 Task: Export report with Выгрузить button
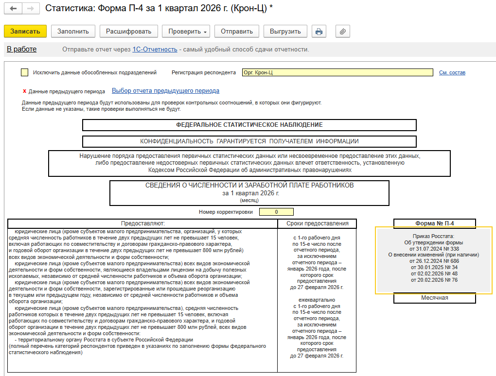285,32
